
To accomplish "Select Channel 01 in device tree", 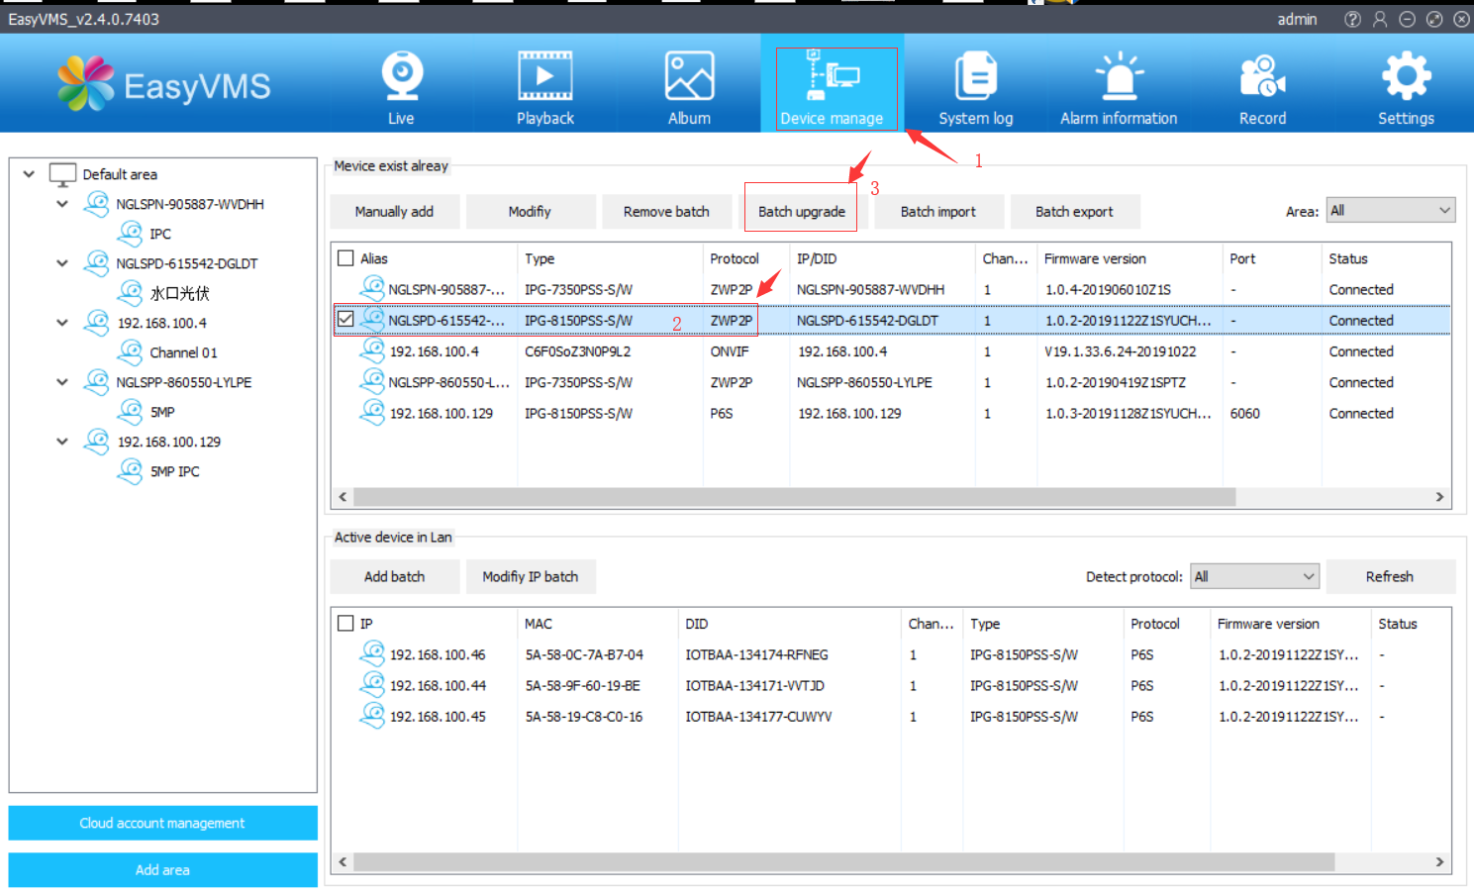I will pyautogui.click(x=183, y=352).
